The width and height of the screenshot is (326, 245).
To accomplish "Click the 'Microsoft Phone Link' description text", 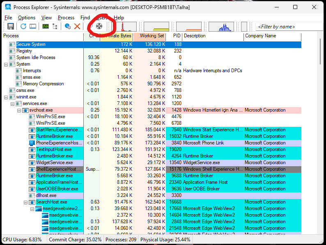I will pos(203,143).
